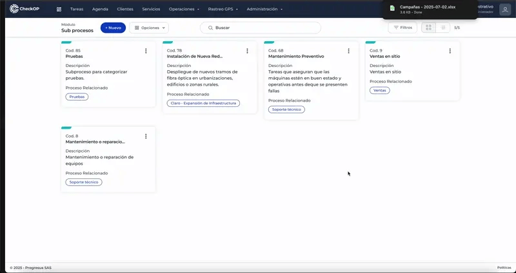Click description 'Subproceso para categorizar pruebas.'
Viewport: 516px width, 273px height.
tap(96, 75)
